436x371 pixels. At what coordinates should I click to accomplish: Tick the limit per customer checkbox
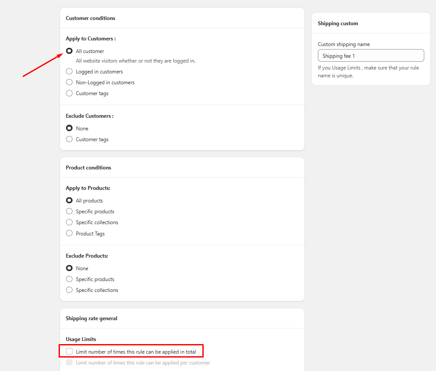tap(69, 362)
